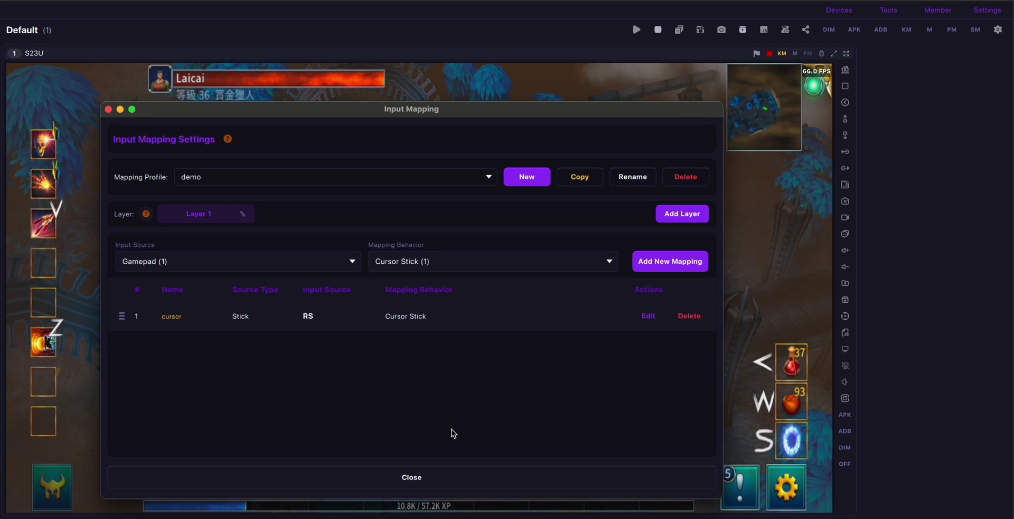
Task: Click the Close button at the dialog bottom
Action: point(412,477)
